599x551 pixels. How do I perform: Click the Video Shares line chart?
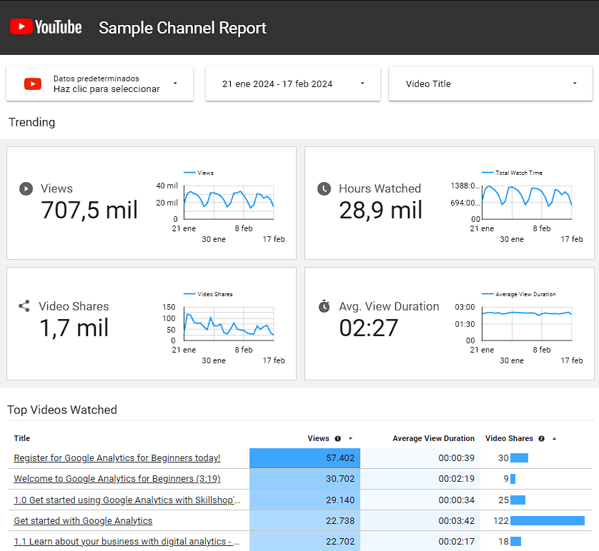pyautogui.click(x=229, y=323)
